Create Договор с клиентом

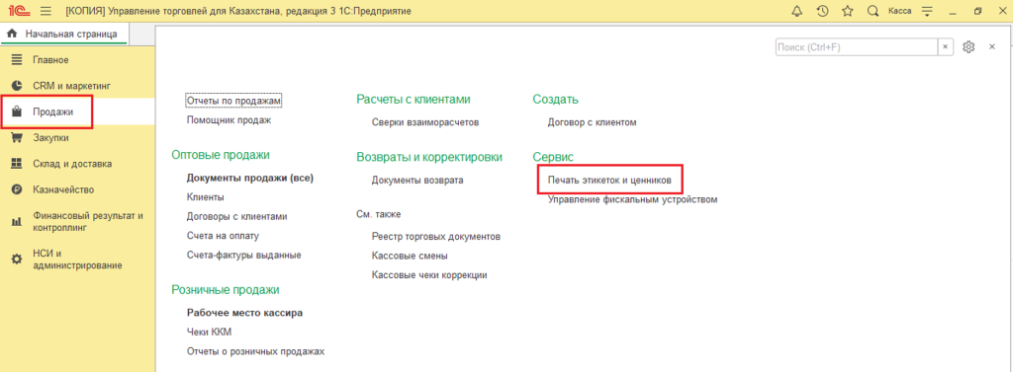593,122
